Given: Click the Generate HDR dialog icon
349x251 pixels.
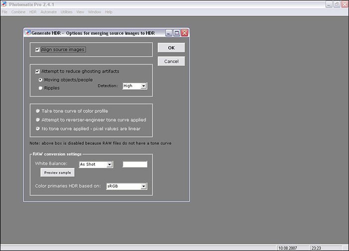Looking at the screenshot, I should pos(27,33).
